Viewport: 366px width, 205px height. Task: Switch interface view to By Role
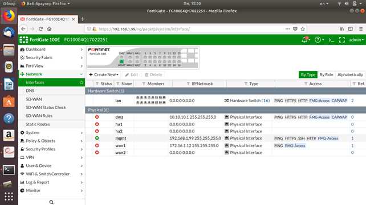[326, 74]
